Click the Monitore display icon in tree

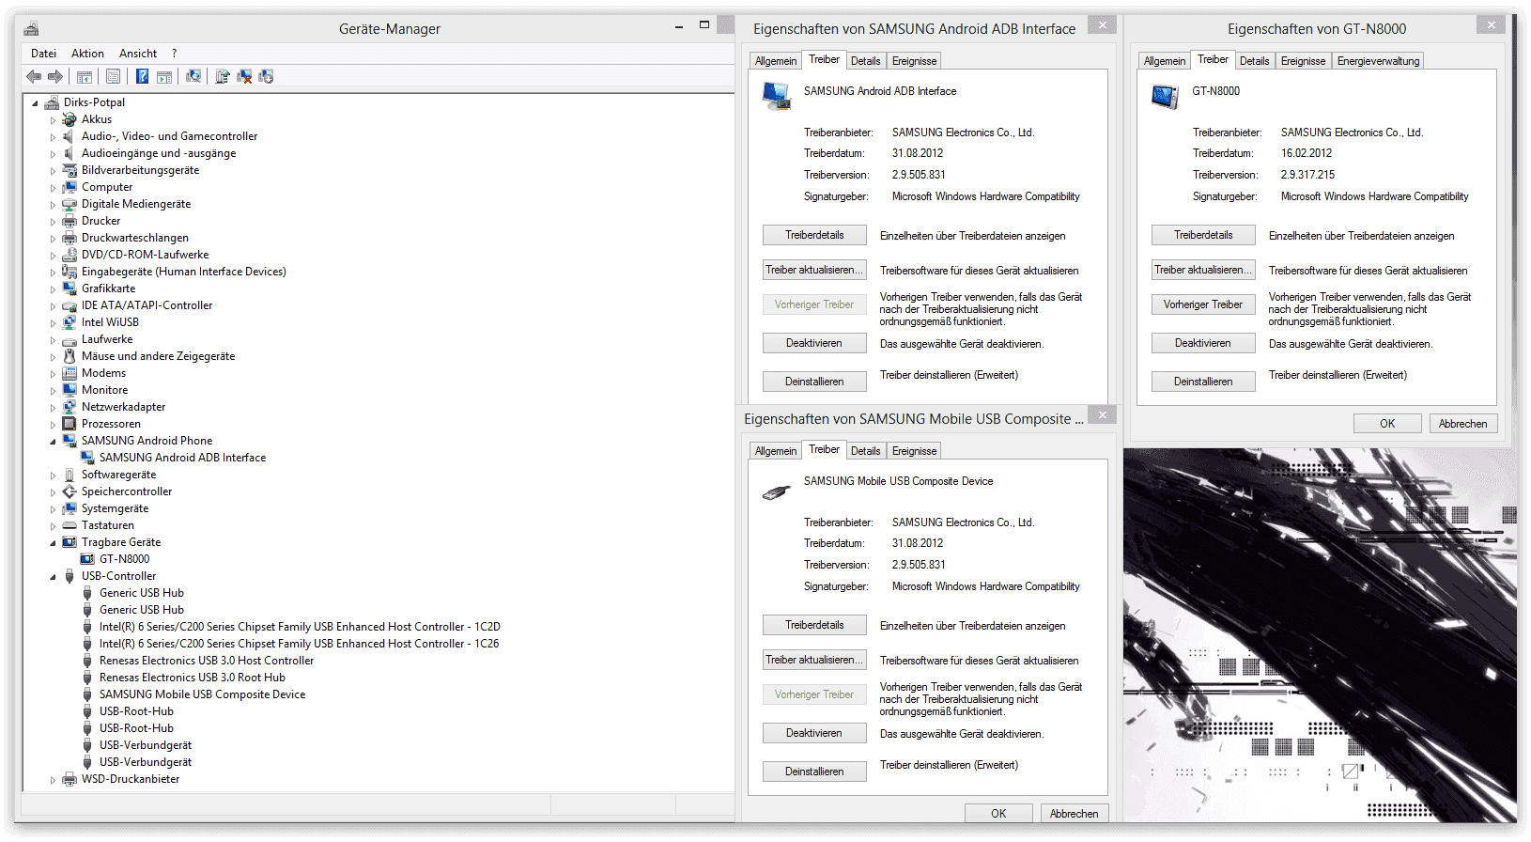tap(70, 390)
